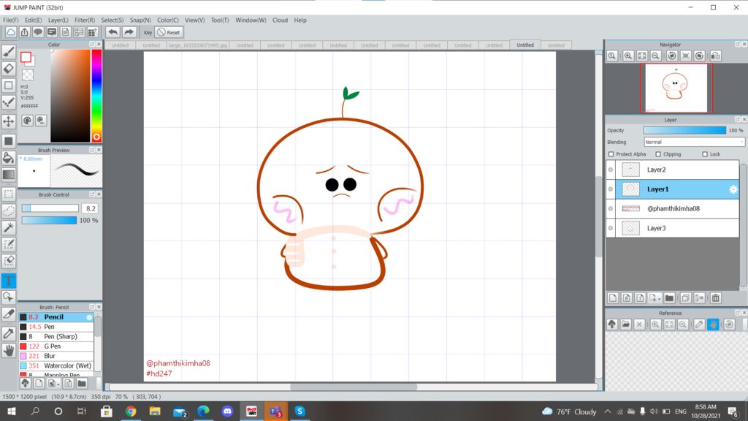Select the Eraser tool
Screen dimensions: 748x421
(9, 69)
